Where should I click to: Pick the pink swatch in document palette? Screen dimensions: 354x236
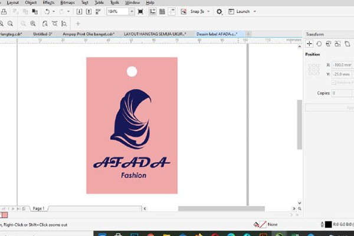pos(5,215)
